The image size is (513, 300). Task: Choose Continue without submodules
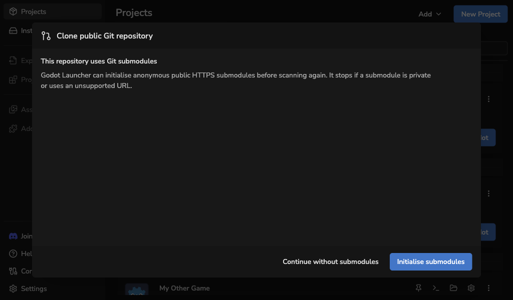tap(331, 261)
